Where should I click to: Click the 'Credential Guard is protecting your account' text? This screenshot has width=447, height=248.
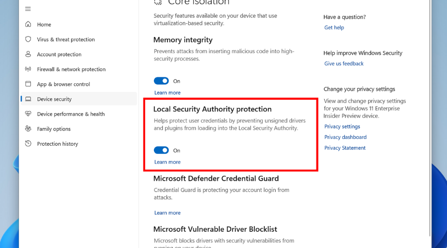tap(222, 193)
